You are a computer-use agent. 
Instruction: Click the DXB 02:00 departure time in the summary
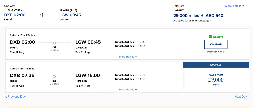click(x=15, y=15)
